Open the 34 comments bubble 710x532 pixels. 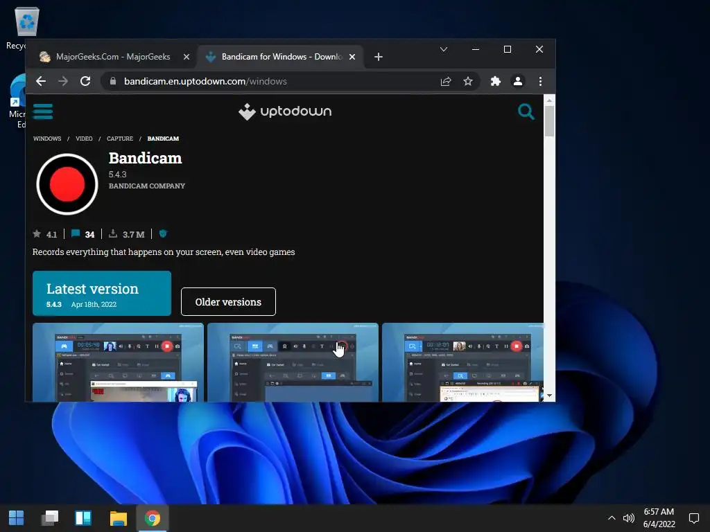83,234
